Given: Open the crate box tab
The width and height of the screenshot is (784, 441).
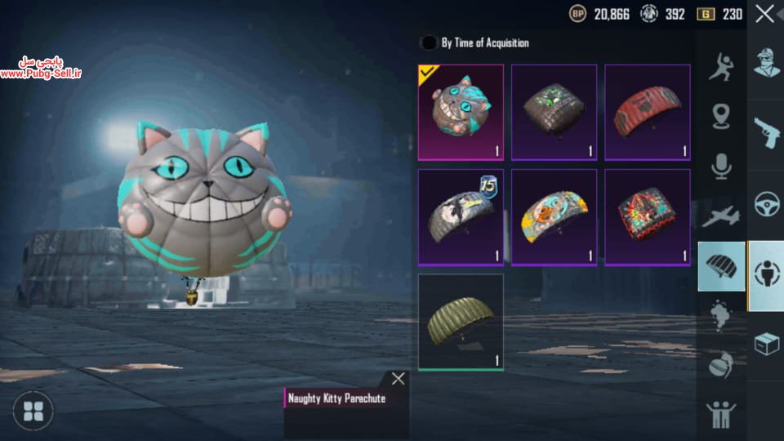Looking at the screenshot, I should pos(767,344).
